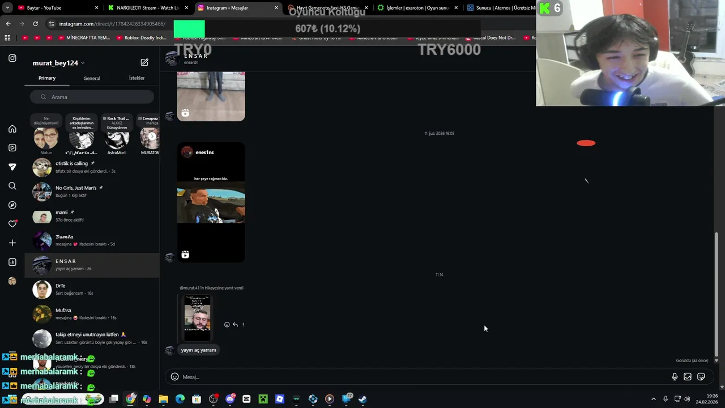Click the Arama search field
This screenshot has height=408, width=725.
tap(92, 97)
